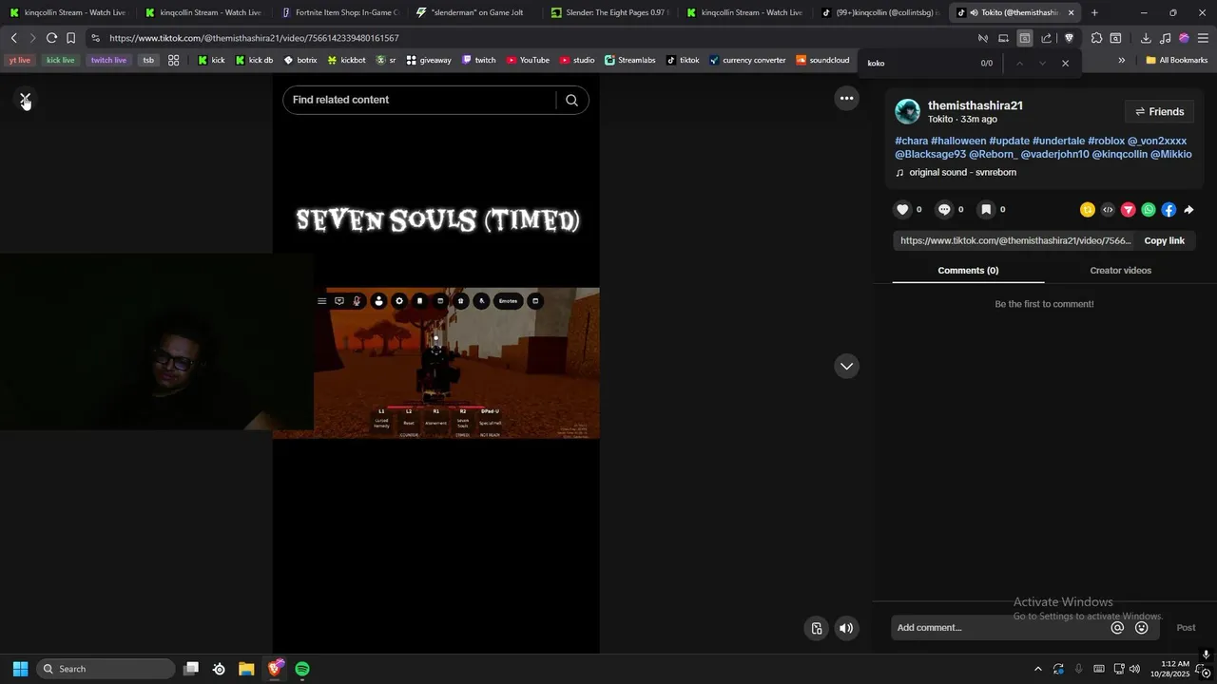Open the themisthashira21 username link
Screen dimensions: 1217x684
pos(976,105)
